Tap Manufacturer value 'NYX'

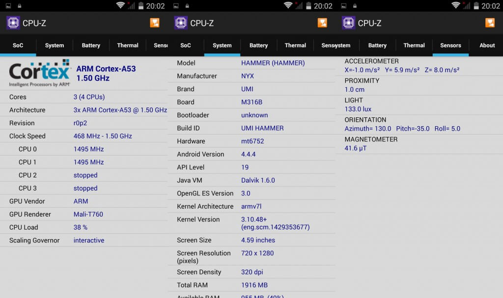[248, 76]
